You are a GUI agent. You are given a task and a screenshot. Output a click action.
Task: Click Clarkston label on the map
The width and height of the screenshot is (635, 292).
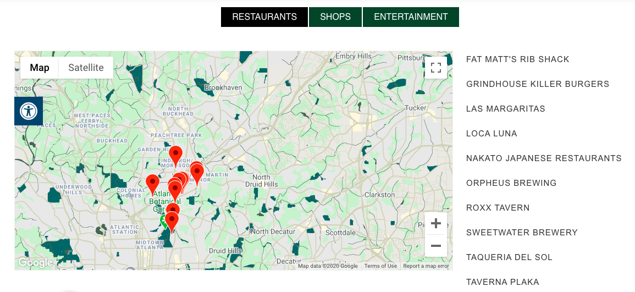click(x=379, y=195)
